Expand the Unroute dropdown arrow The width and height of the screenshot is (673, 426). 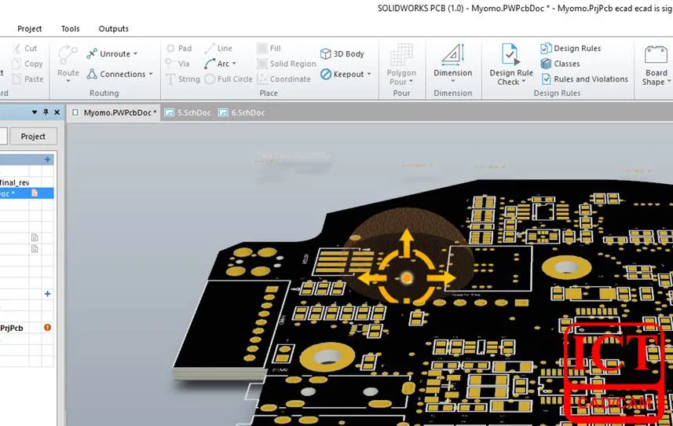(135, 53)
